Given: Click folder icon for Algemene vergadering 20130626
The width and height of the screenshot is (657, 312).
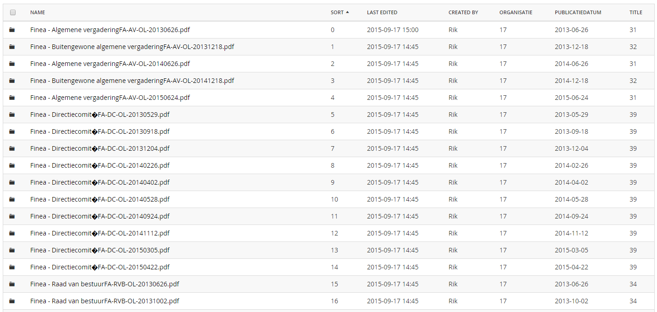Looking at the screenshot, I should tap(12, 30).
